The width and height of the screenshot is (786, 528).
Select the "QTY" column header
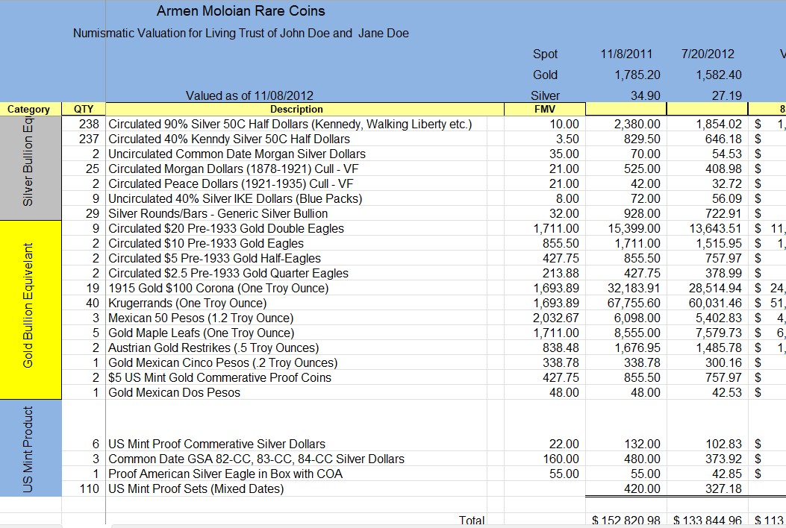[x=84, y=109]
